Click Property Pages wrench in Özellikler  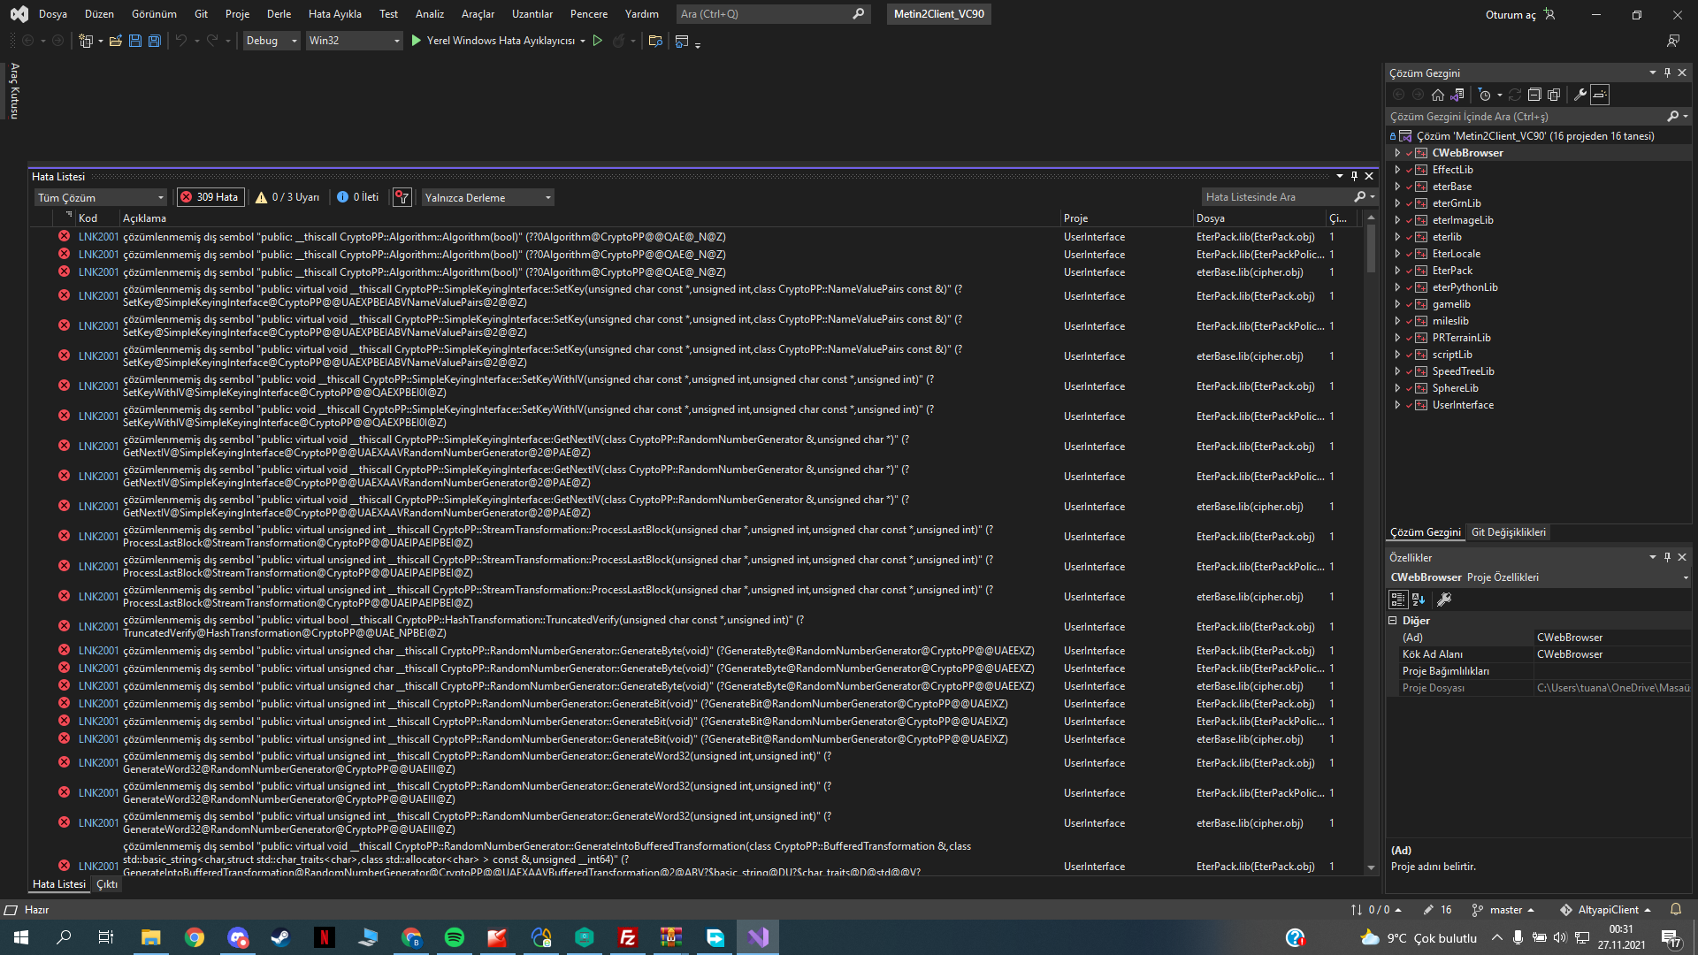coord(1444,600)
